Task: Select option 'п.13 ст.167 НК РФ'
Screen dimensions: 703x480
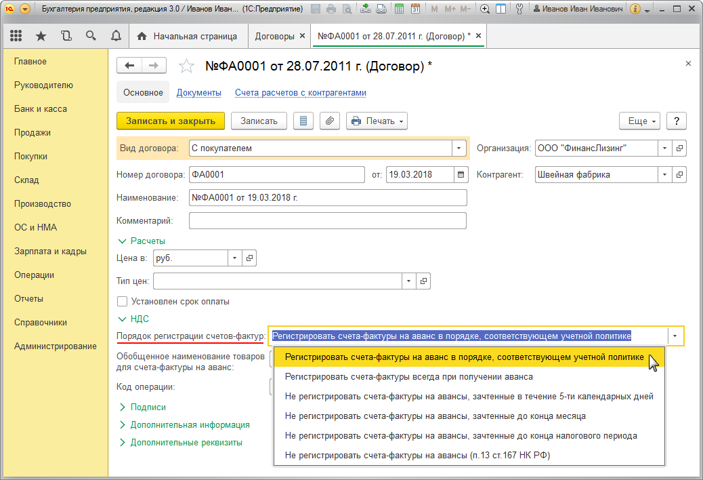Action: [469, 456]
